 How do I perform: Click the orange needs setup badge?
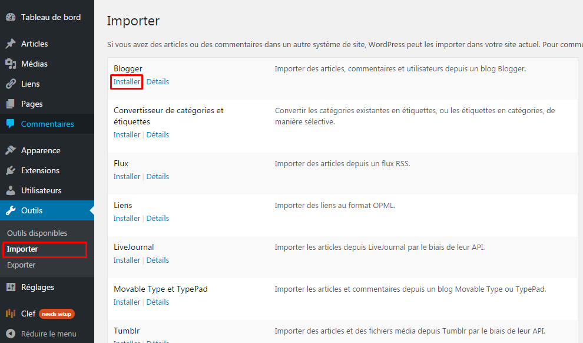pyautogui.click(x=57, y=314)
